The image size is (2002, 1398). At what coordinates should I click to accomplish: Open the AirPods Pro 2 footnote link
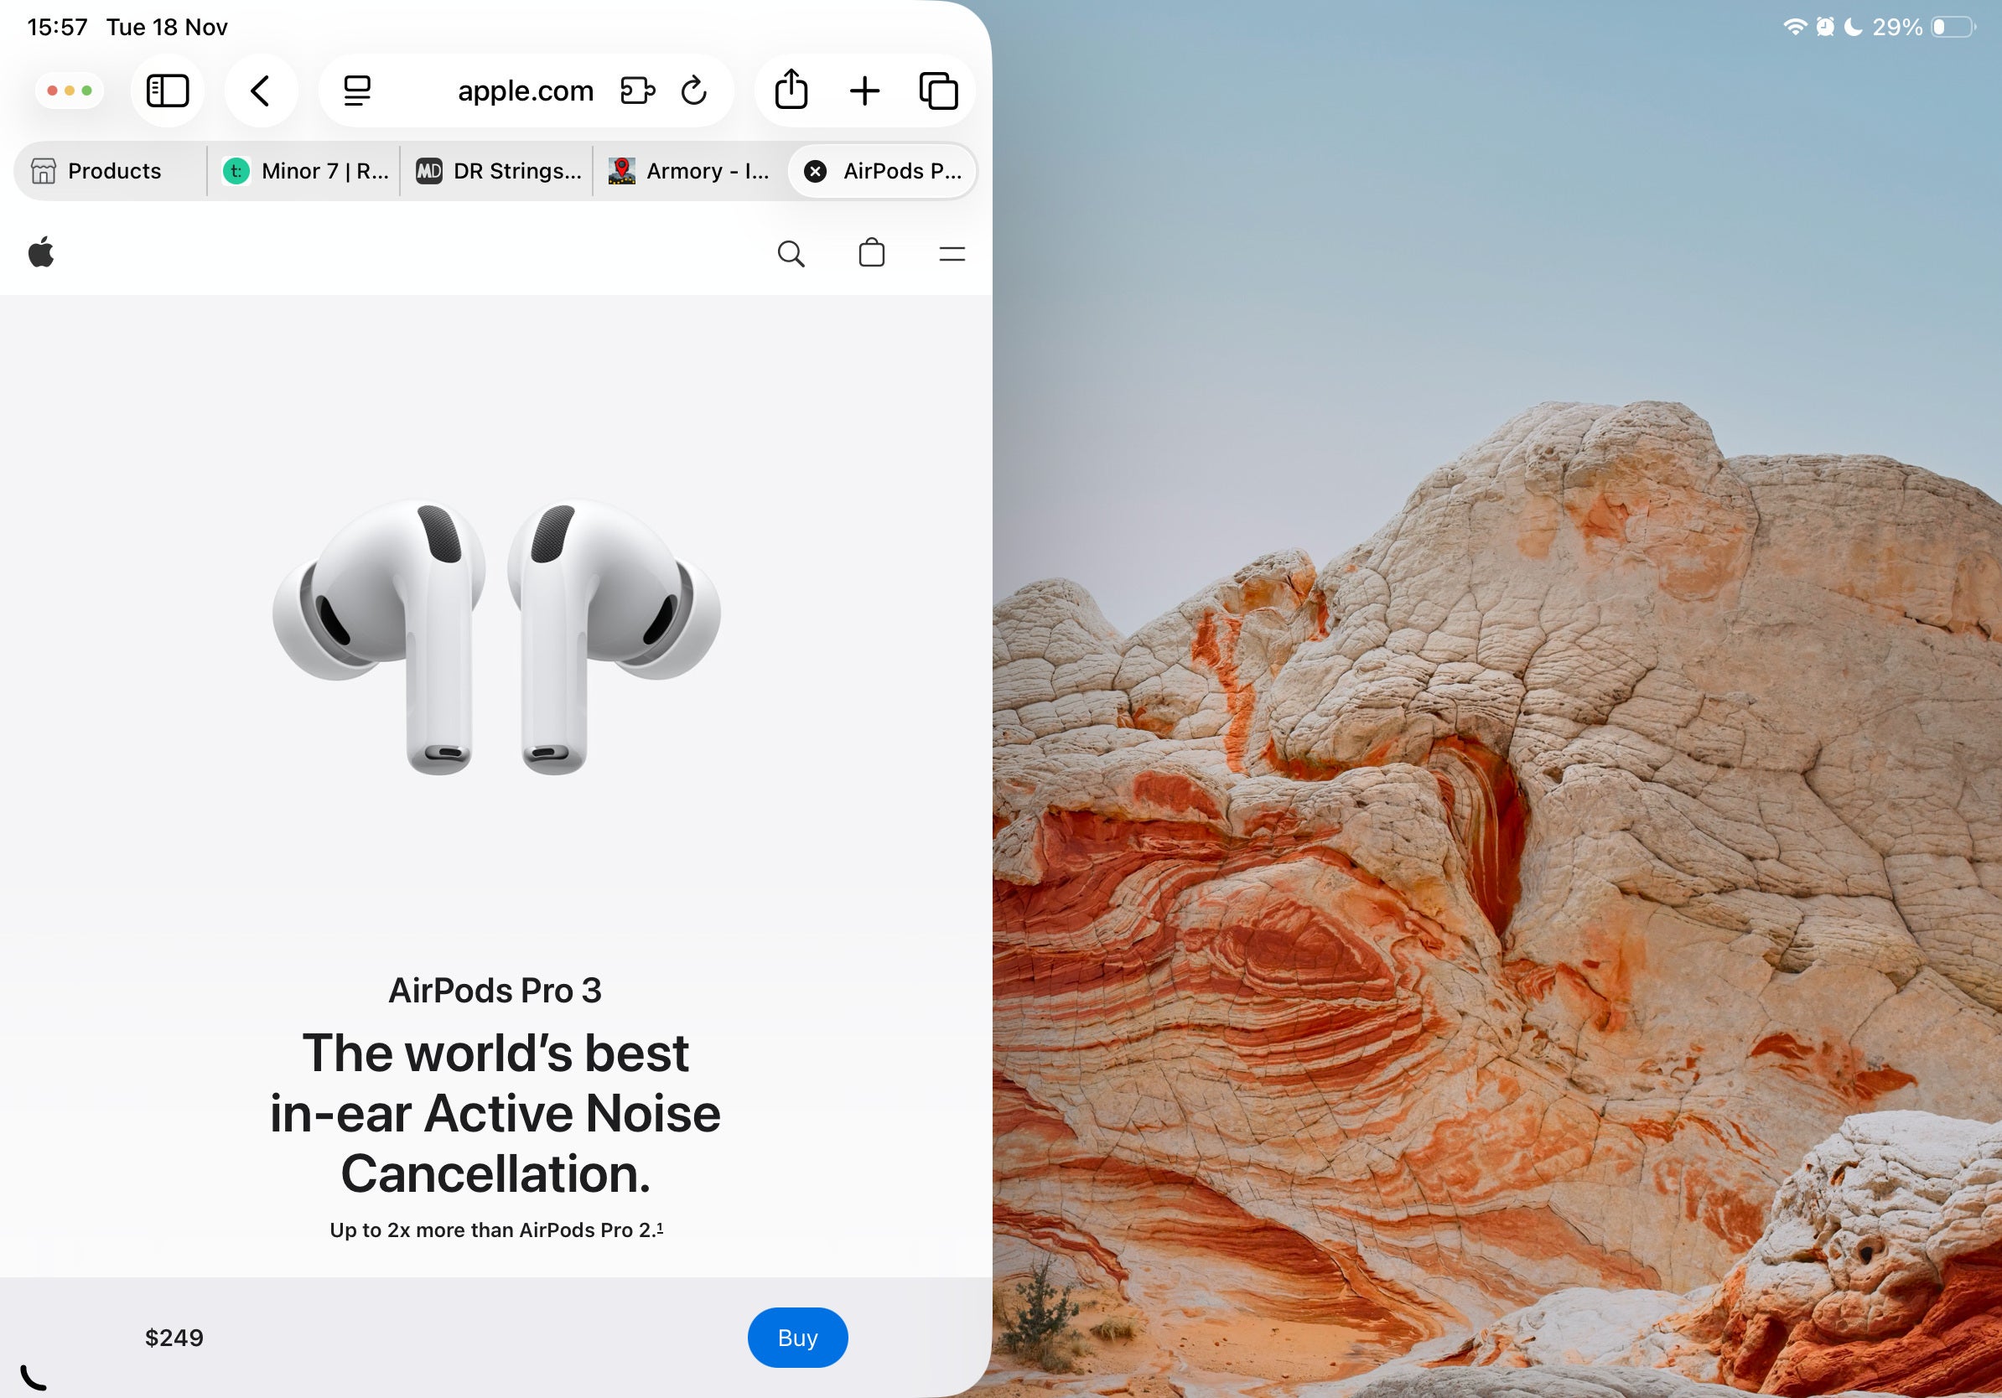[660, 1229]
